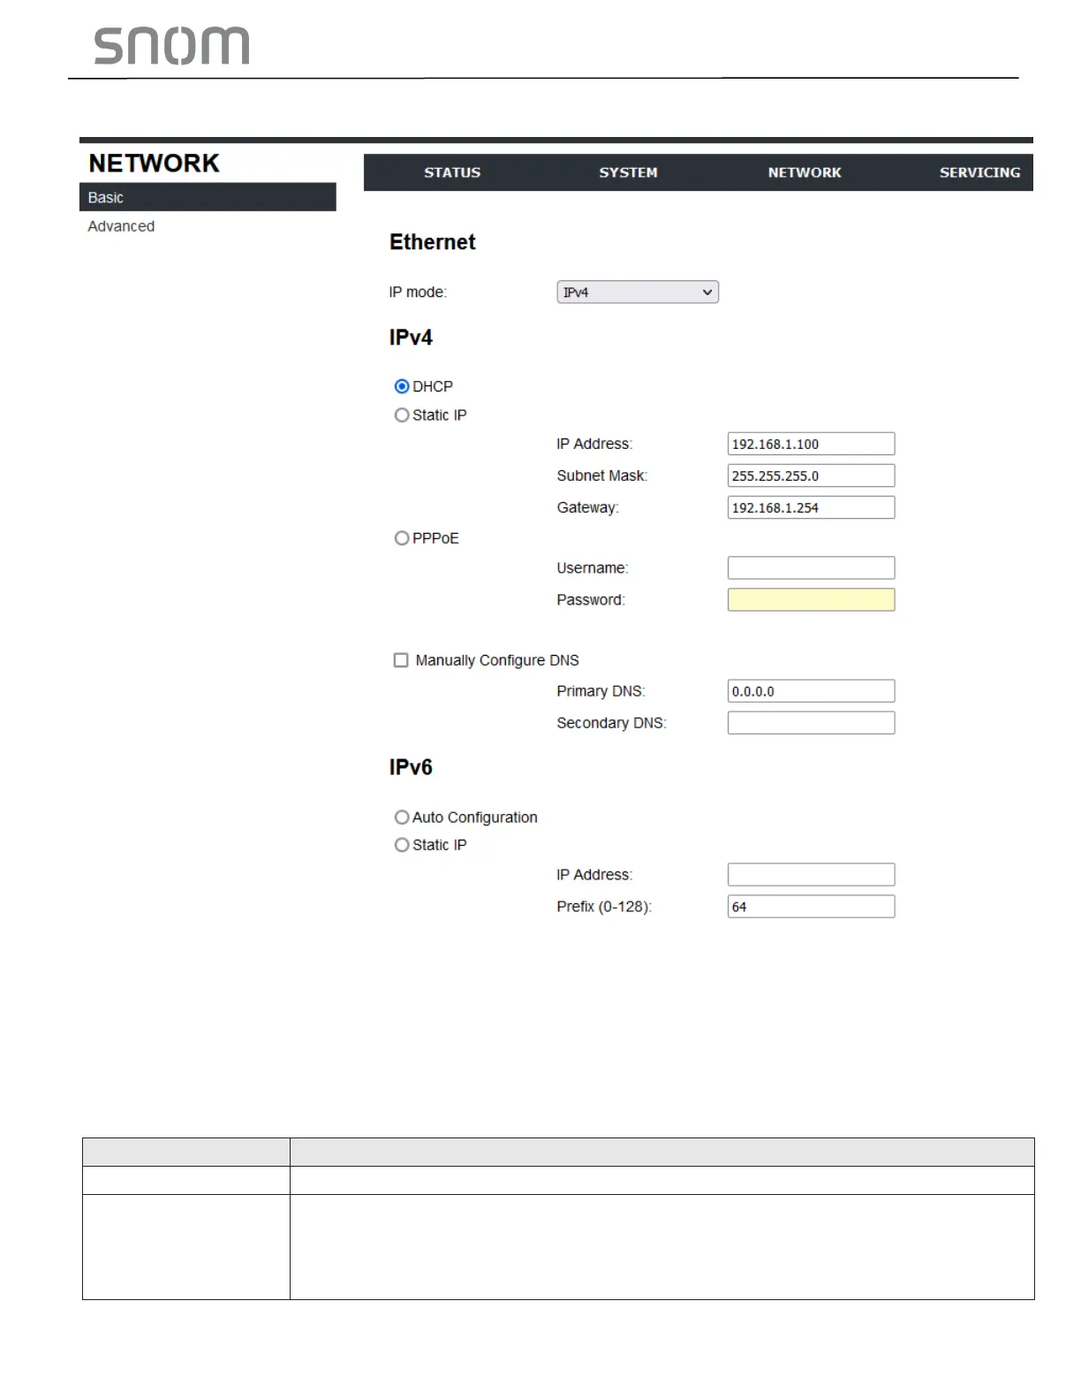Click the Secondary DNS field

pyautogui.click(x=811, y=723)
